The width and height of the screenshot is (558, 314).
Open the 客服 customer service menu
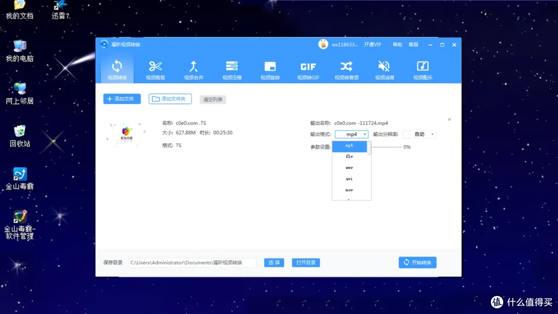(x=413, y=44)
